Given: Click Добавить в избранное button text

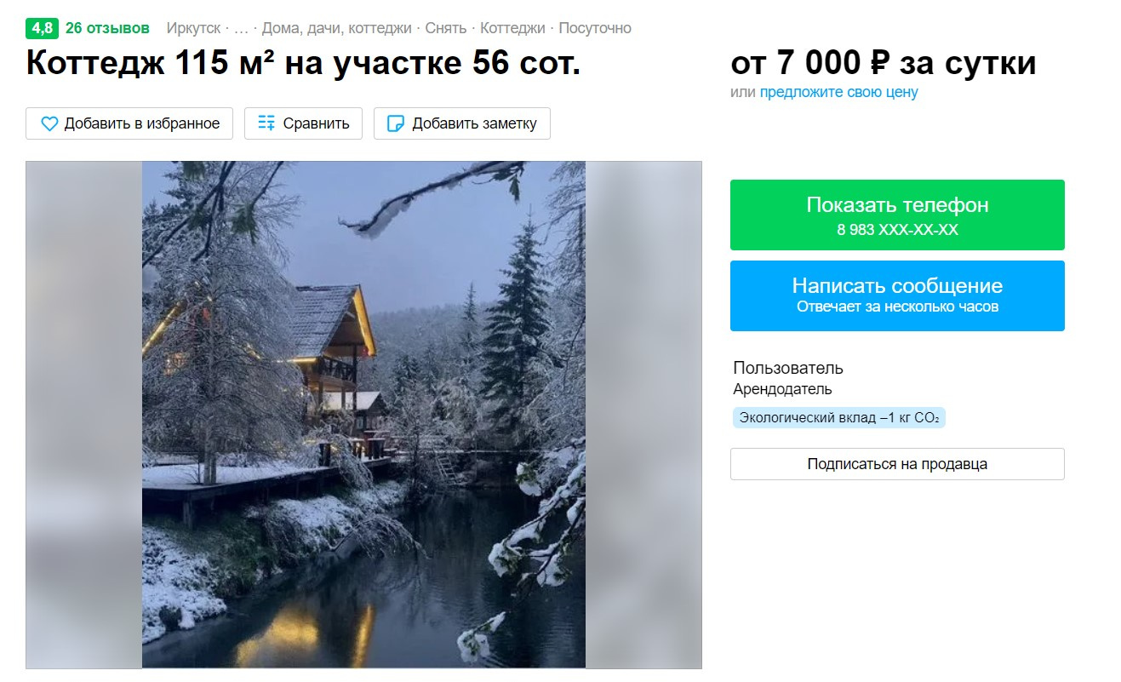Looking at the screenshot, I should 142,123.
